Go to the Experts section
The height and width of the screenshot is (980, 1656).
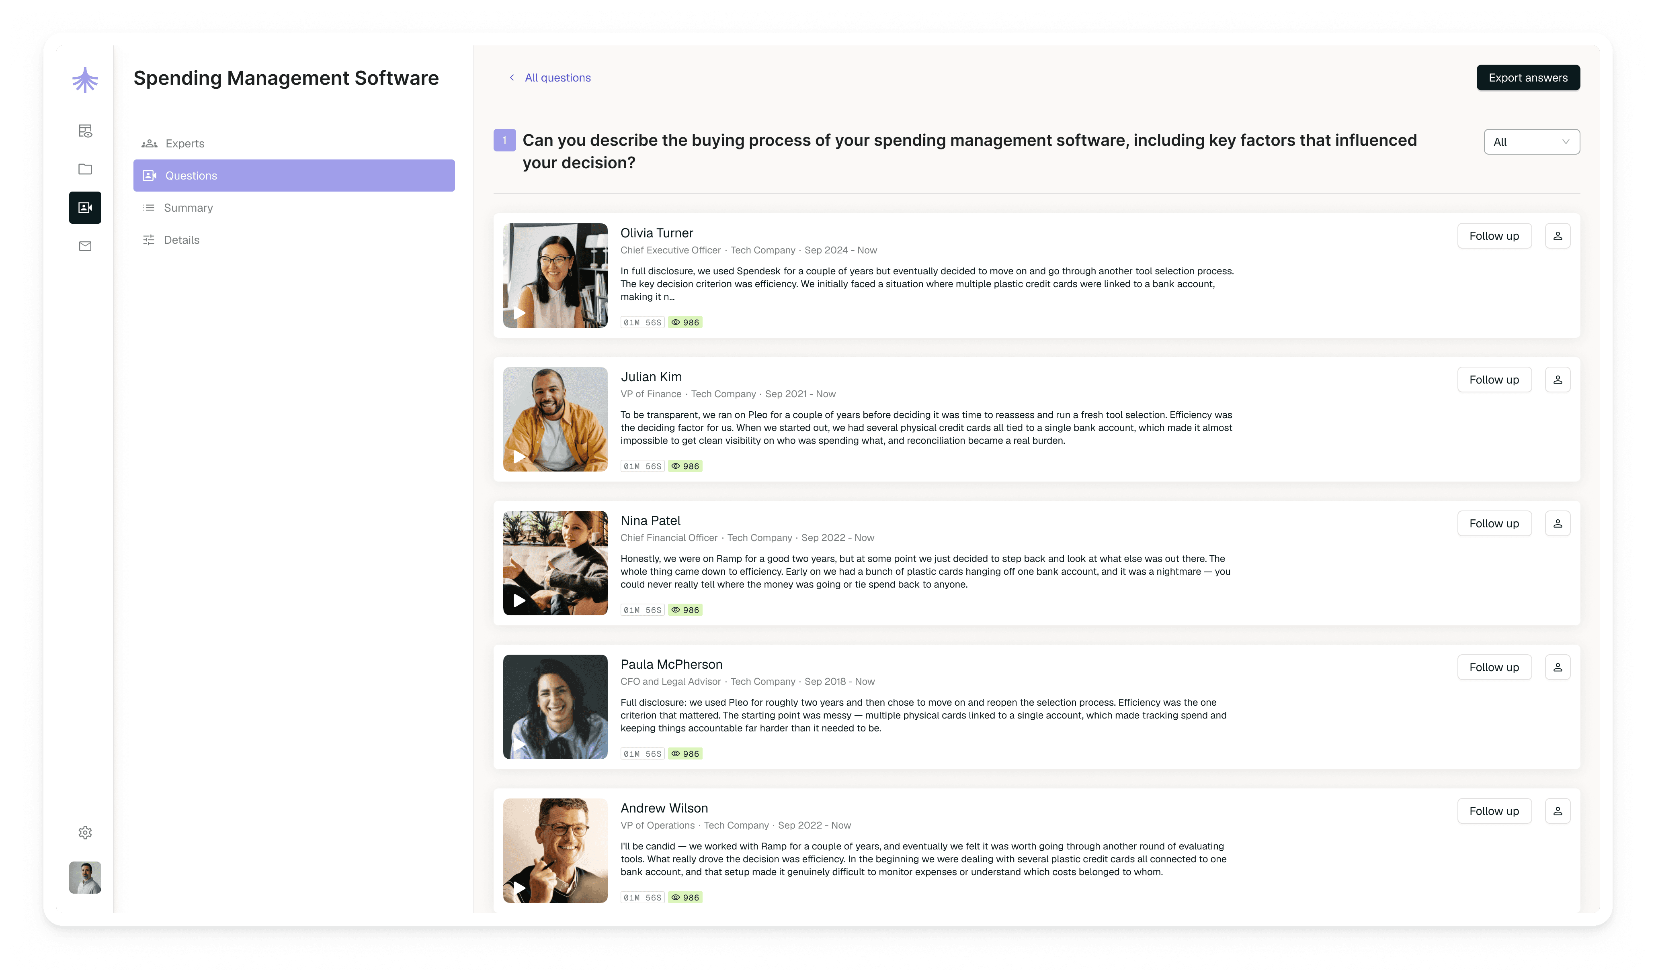point(293,143)
